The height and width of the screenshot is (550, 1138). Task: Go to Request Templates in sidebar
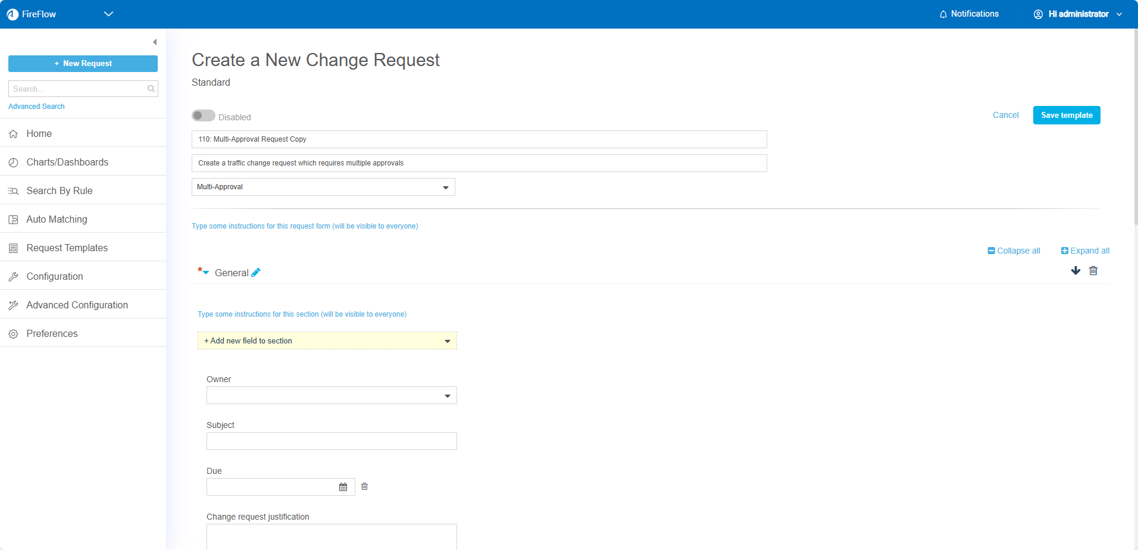tap(67, 248)
